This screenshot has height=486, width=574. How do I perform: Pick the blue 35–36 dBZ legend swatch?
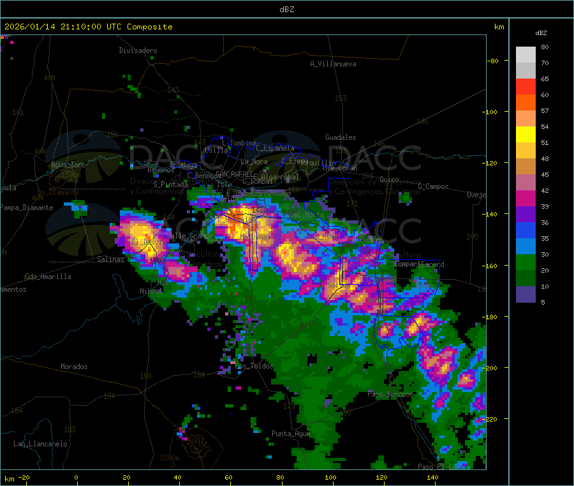coord(526,231)
